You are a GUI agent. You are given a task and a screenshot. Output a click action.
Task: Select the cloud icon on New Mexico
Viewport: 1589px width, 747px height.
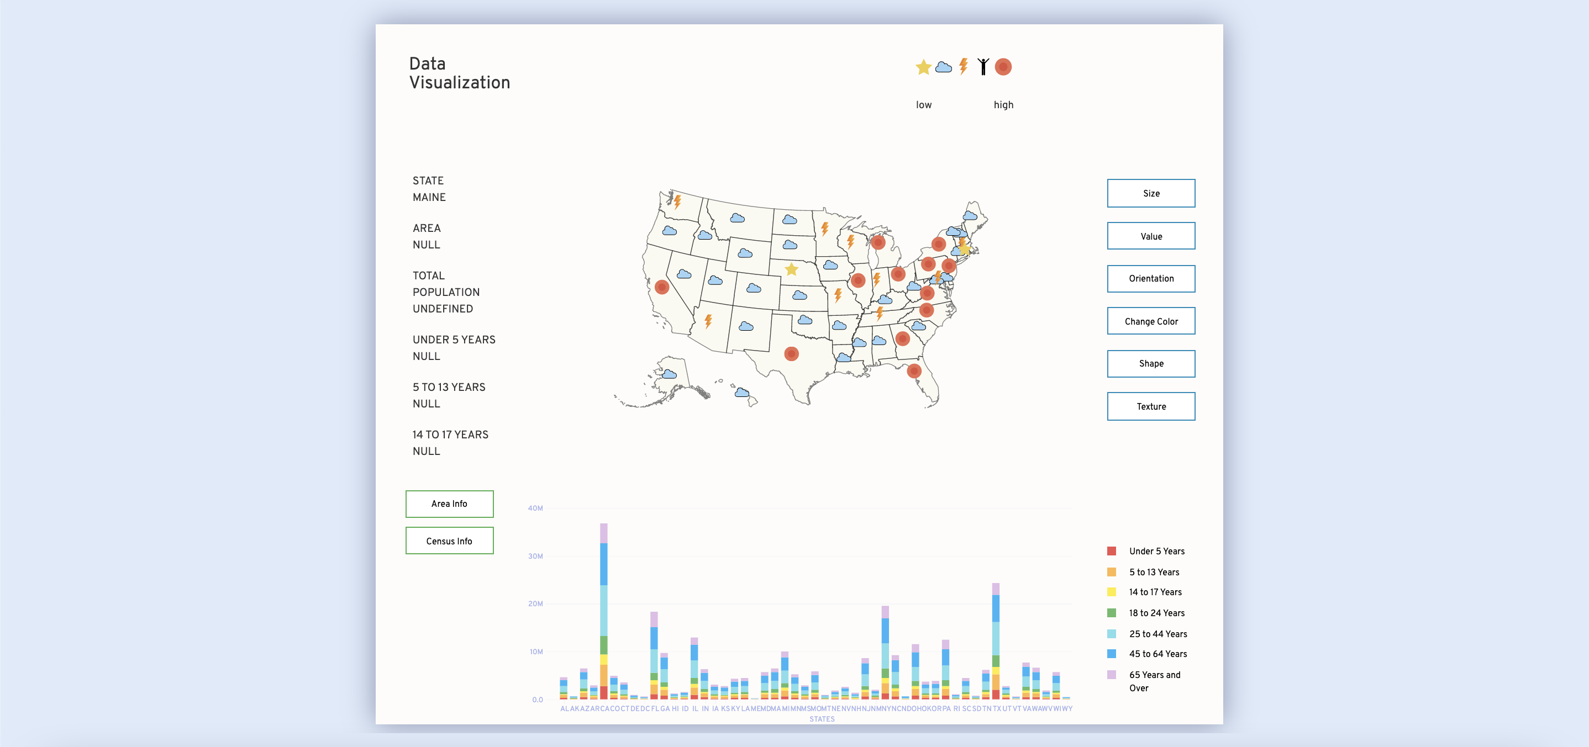click(x=746, y=326)
